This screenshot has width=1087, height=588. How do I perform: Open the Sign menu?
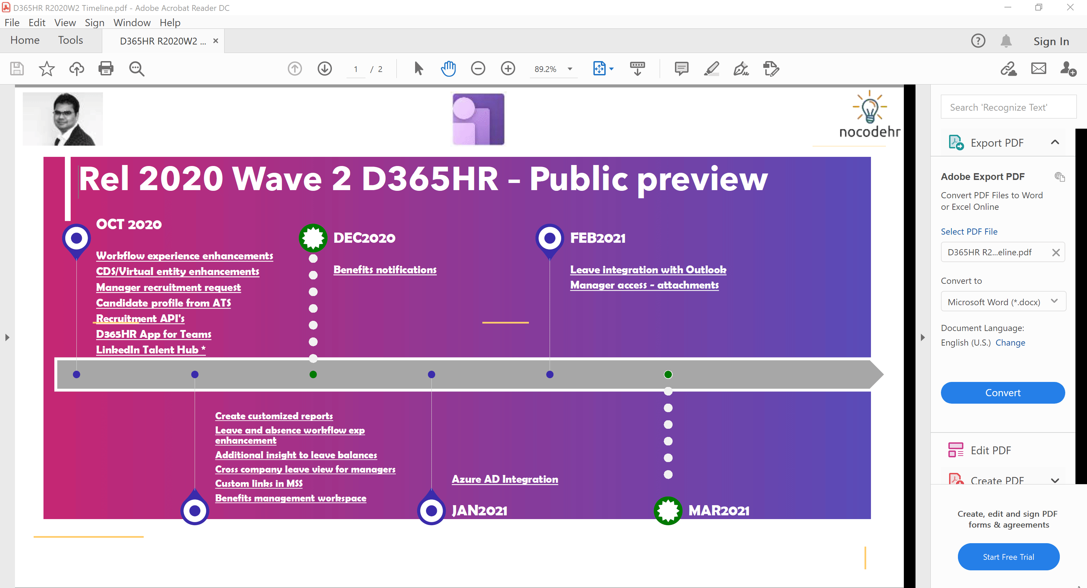click(x=94, y=22)
